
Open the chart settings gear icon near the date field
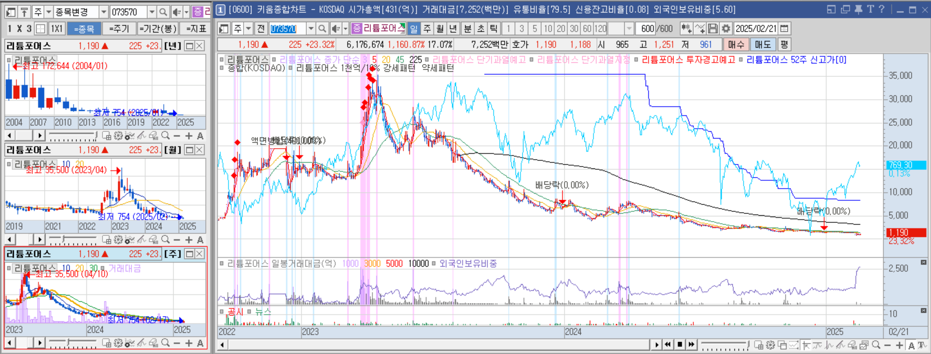(726, 28)
